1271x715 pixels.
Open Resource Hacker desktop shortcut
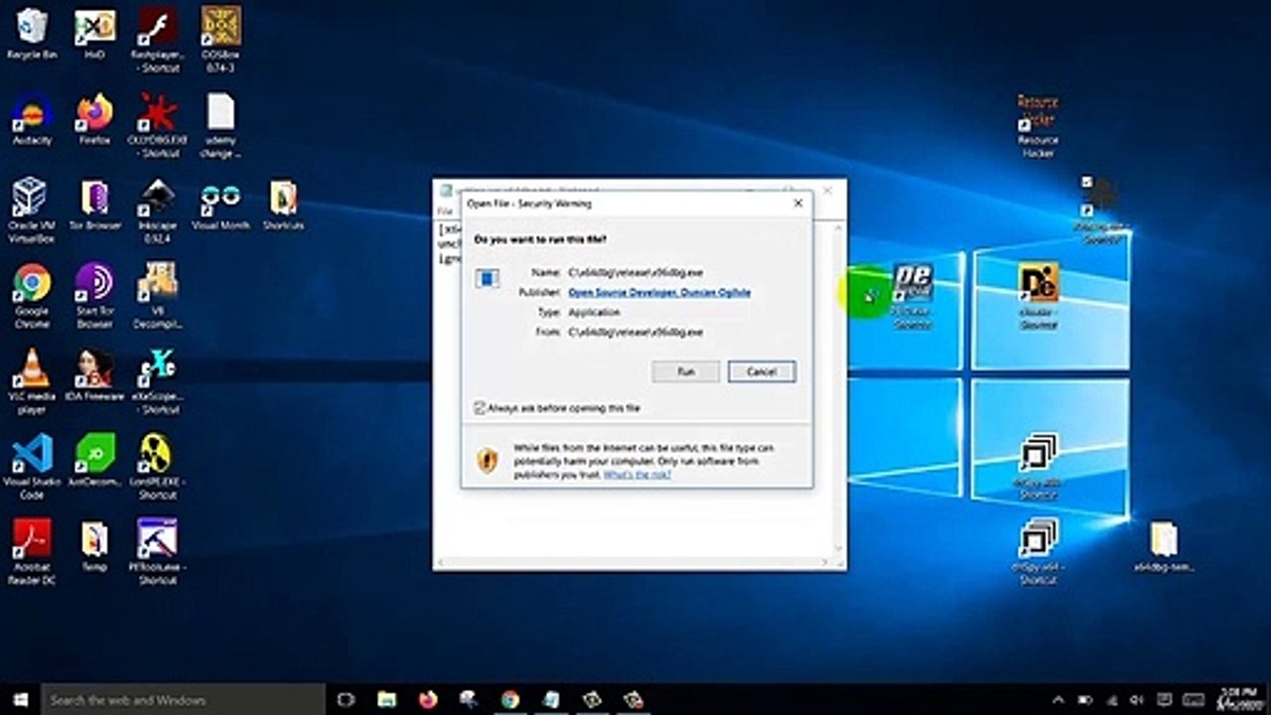point(1038,126)
